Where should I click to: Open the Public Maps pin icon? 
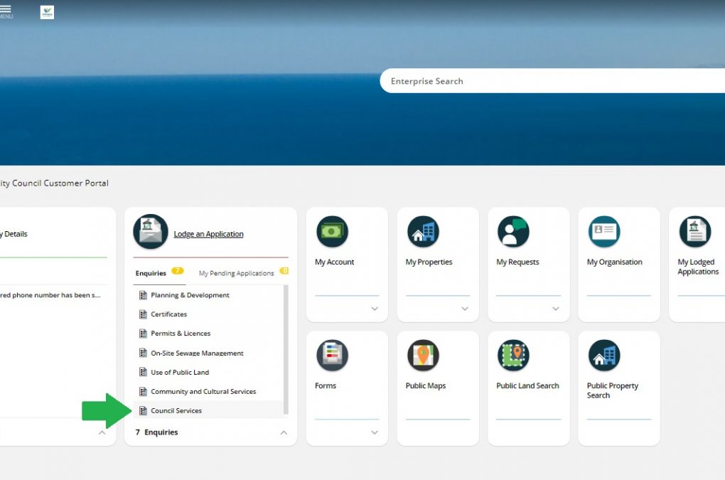pyautogui.click(x=423, y=356)
